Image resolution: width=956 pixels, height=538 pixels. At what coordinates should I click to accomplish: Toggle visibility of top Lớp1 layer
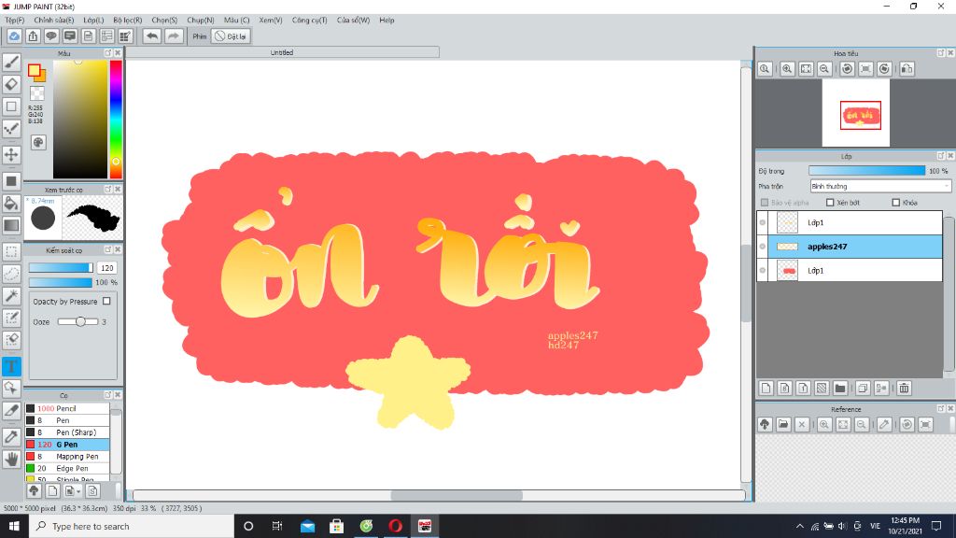coord(763,222)
